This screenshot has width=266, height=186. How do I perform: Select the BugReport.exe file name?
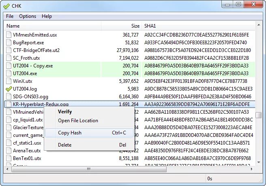[x=28, y=43]
